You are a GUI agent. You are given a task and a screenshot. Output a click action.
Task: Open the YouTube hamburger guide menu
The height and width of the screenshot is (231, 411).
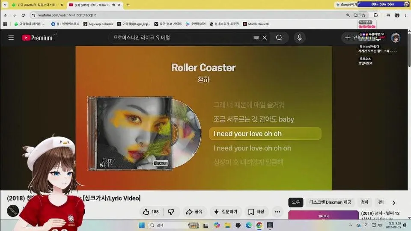(x=11, y=38)
